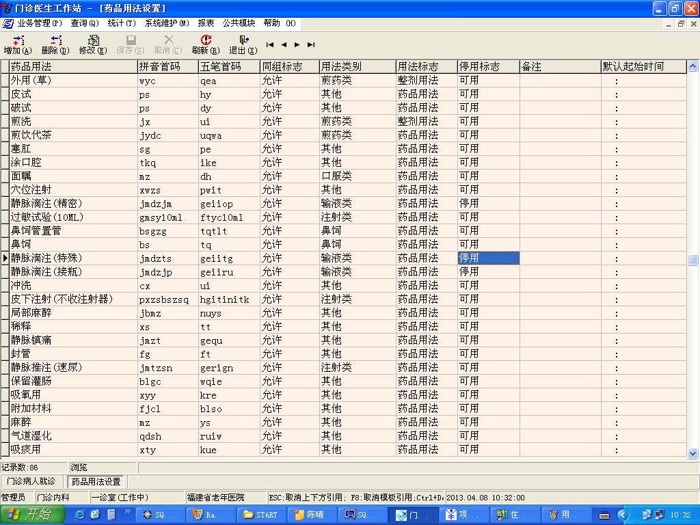
Task: Select the 皮下注射(不收注射器) usage cell
Action: [x=73, y=299]
